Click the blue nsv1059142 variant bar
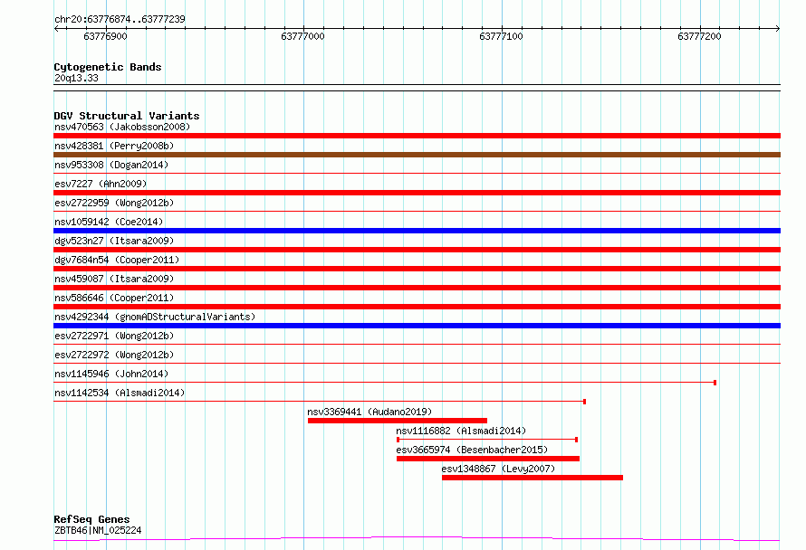 (417, 231)
